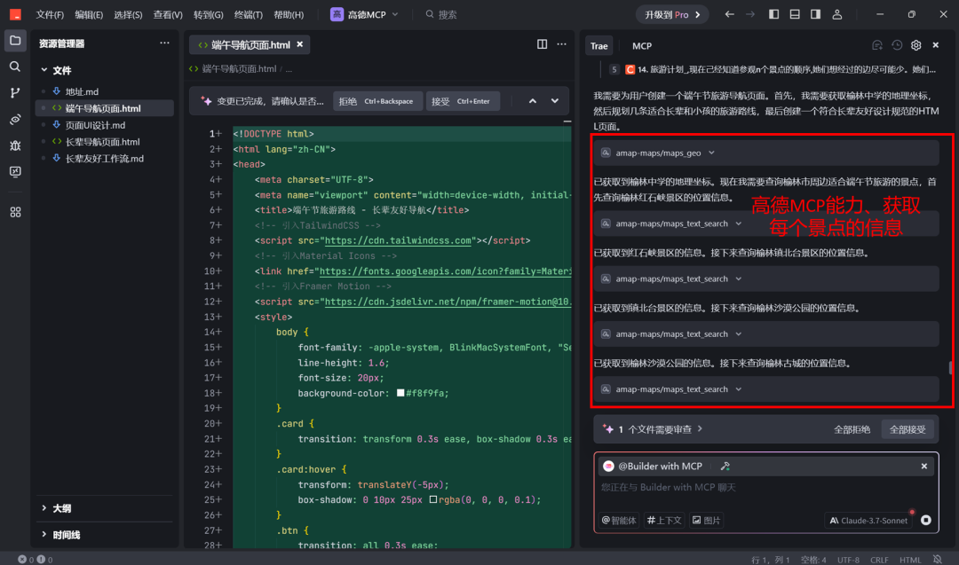Screen dimensions: 959x565
Task: Open the 编辑(E) menu
Action: tap(89, 15)
